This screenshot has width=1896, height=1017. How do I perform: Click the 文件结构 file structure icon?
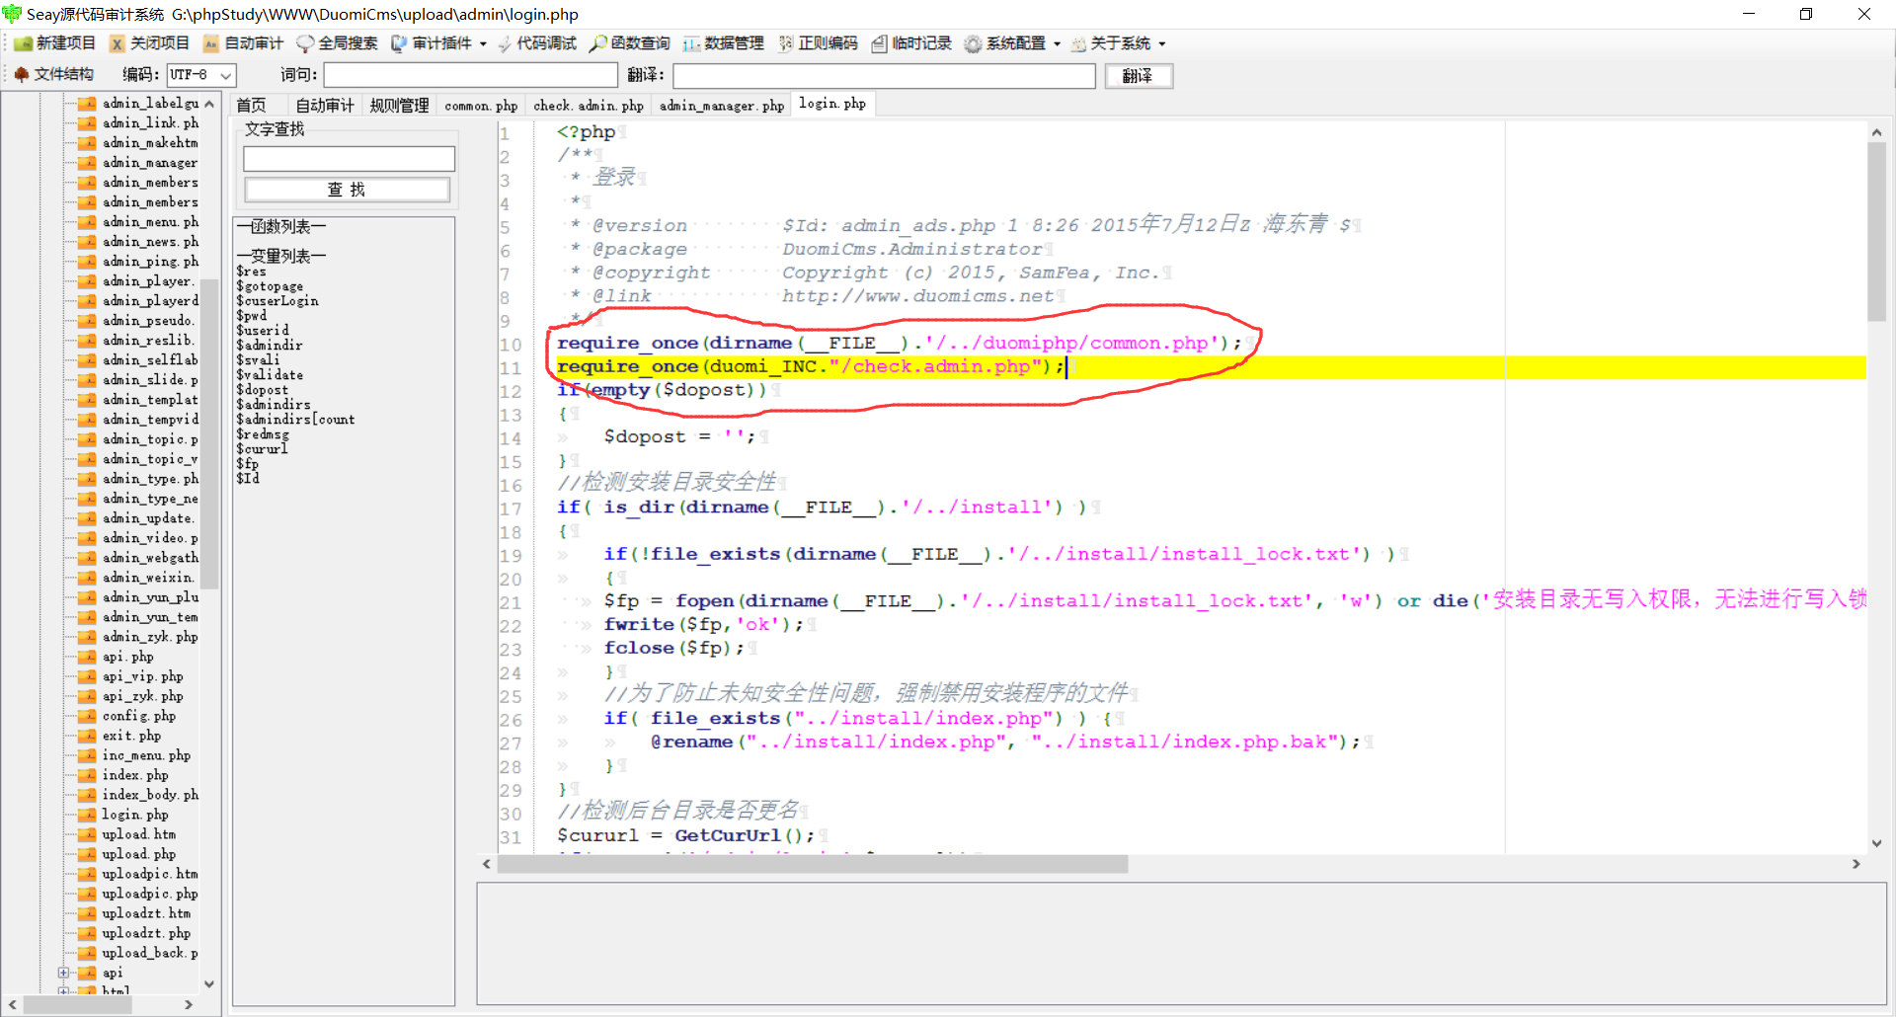tap(22, 74)
